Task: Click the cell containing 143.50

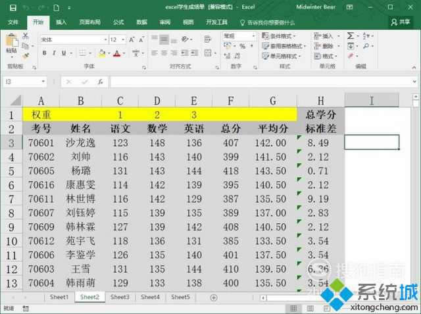Action: (270, 171)
